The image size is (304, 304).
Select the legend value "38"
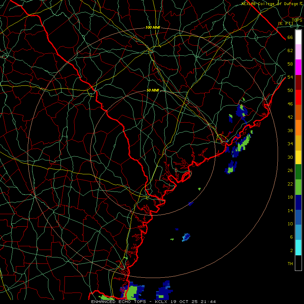point(290,130)
